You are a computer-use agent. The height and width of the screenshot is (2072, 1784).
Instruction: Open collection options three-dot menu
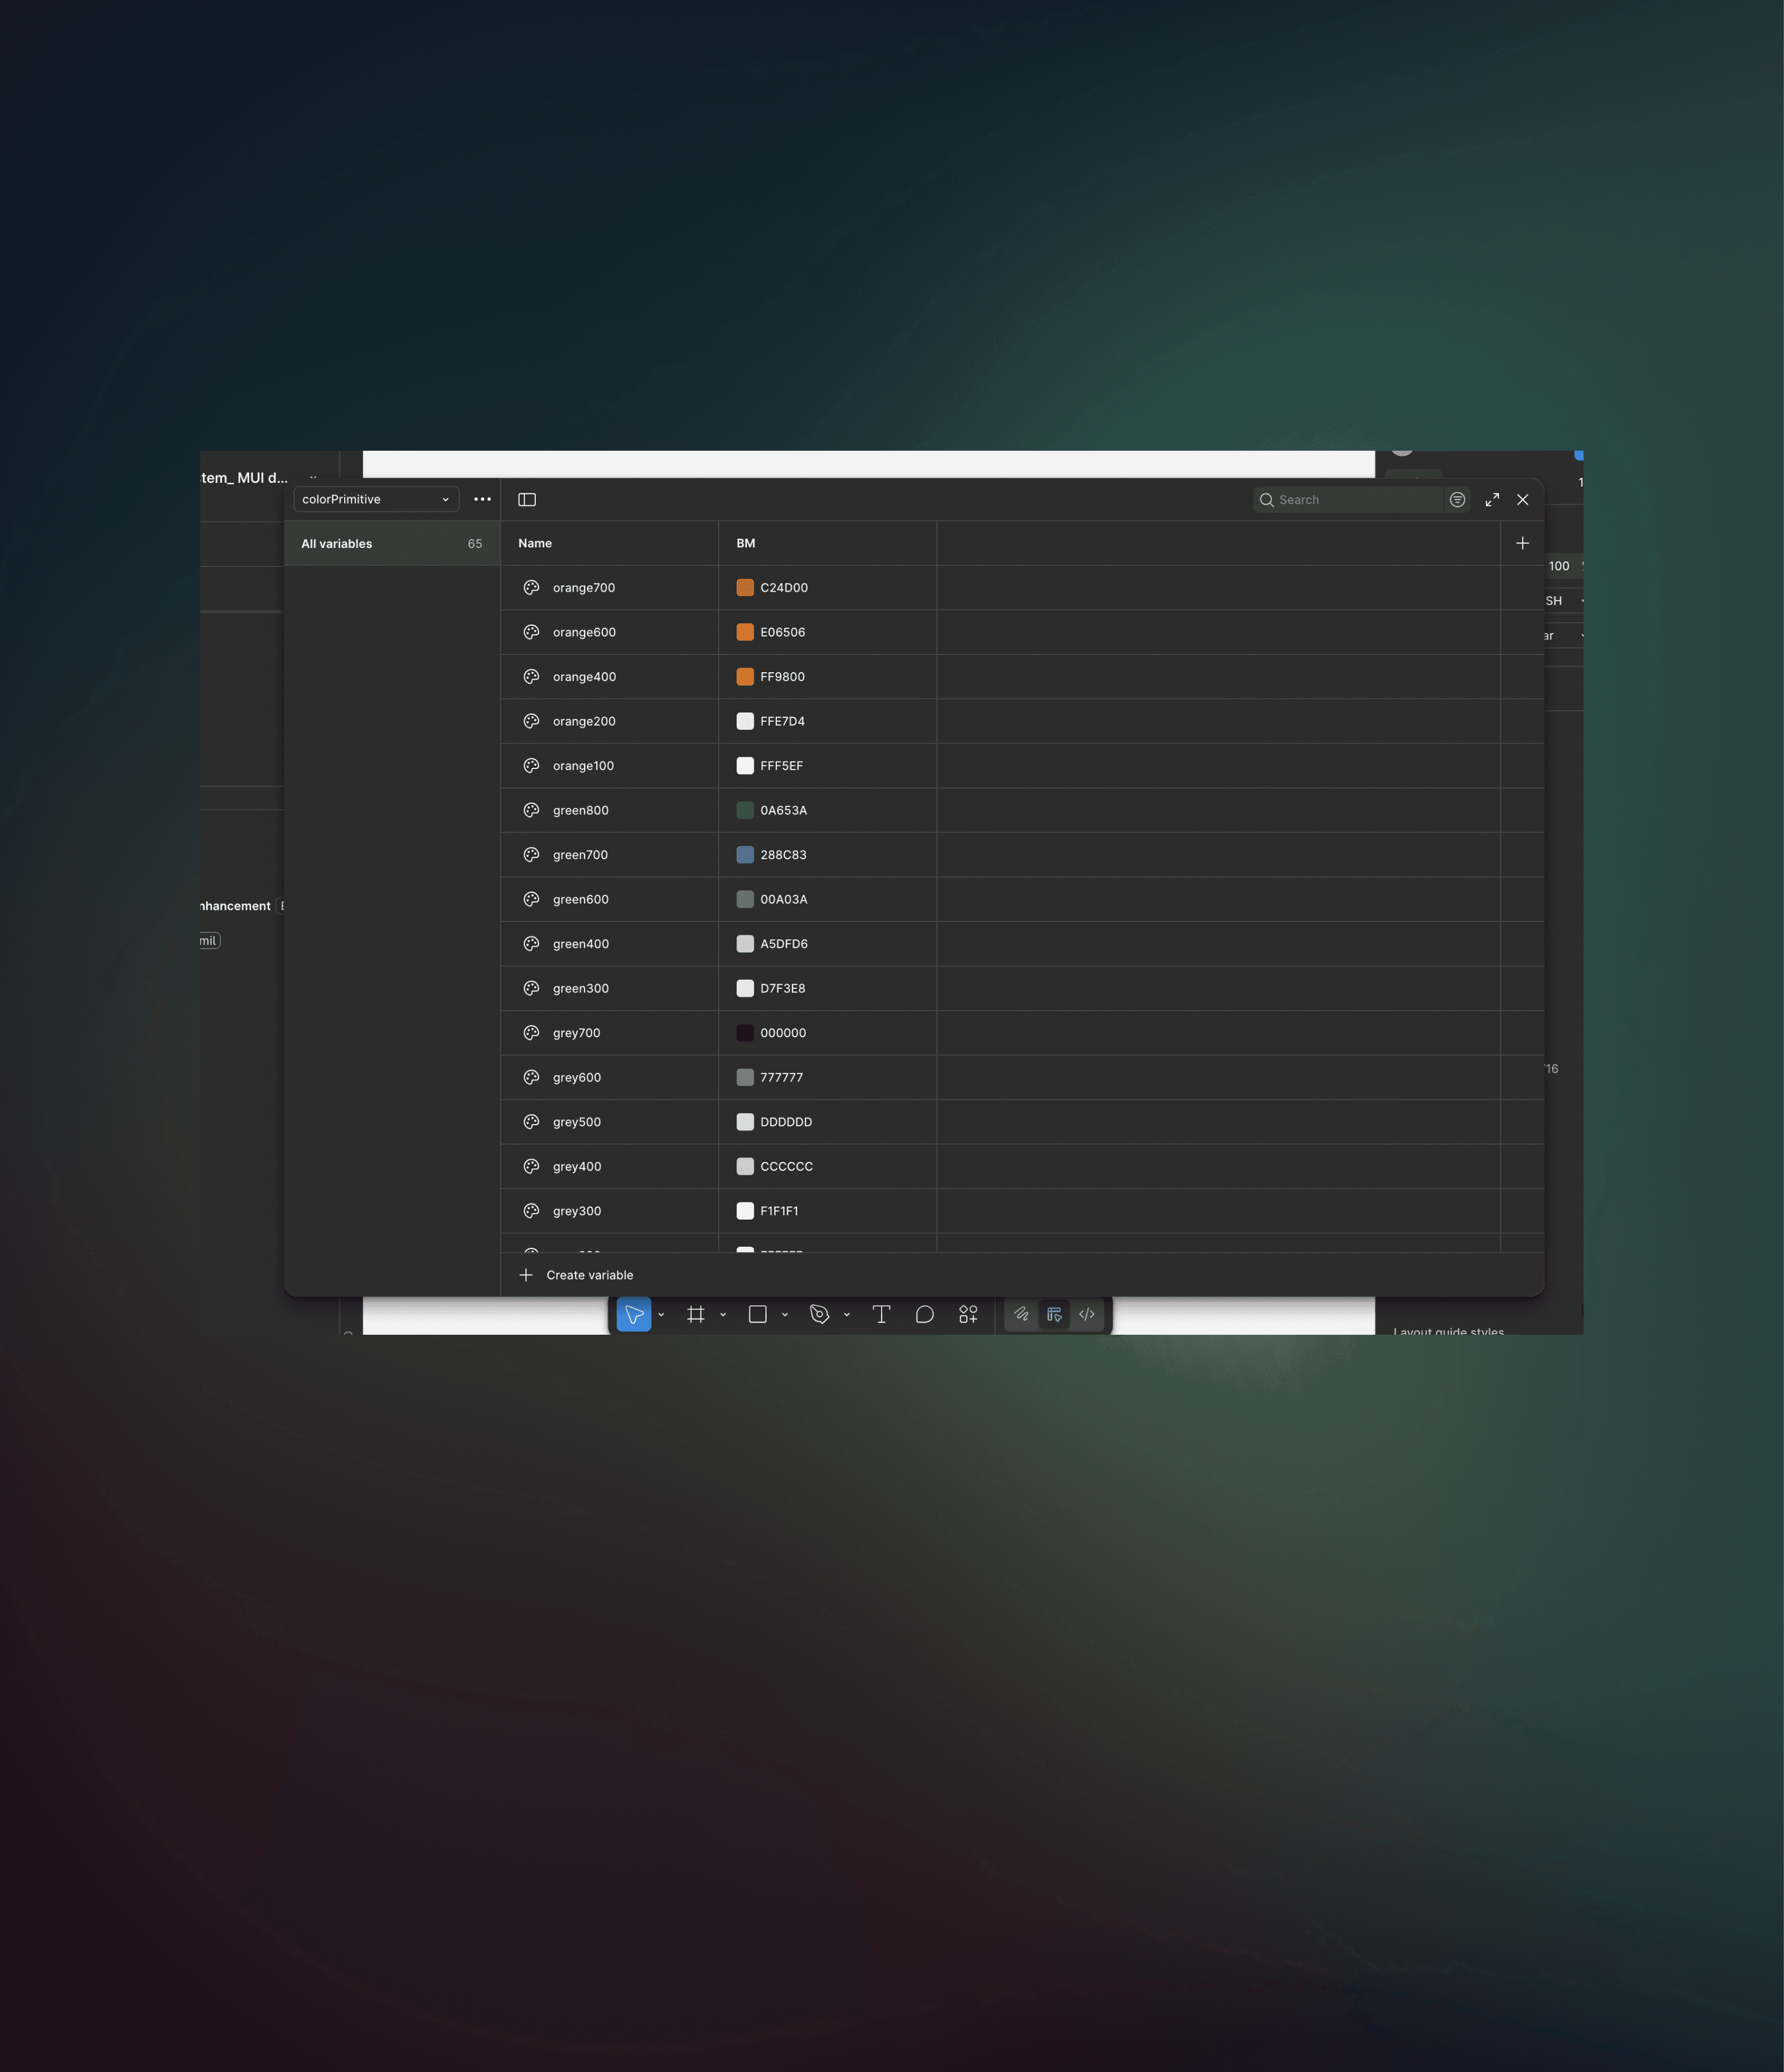point(482,499)
